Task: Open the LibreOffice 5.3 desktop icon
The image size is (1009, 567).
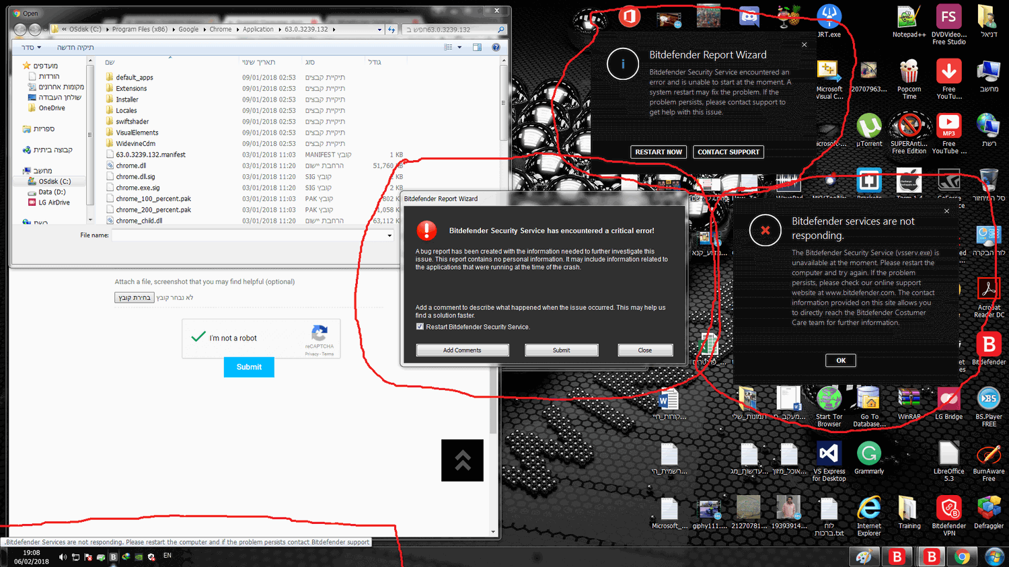Action: tap(948, 461)
